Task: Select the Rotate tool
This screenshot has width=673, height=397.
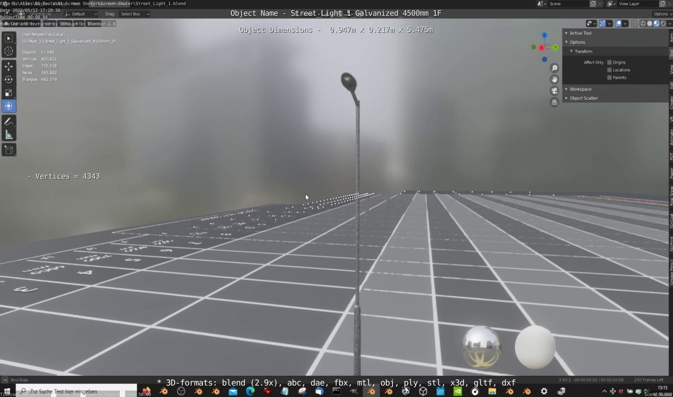Action: tap(9, 80)
